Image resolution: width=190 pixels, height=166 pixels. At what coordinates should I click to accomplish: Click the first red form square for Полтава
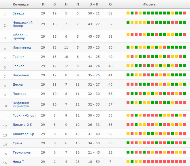[x=128, y=93]
